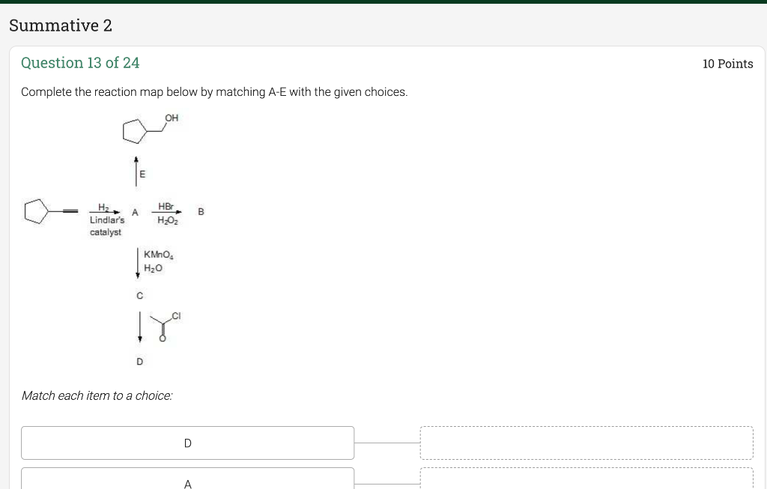
Task: Expand the answer selection area for item D
Action: tap(586, 443)
